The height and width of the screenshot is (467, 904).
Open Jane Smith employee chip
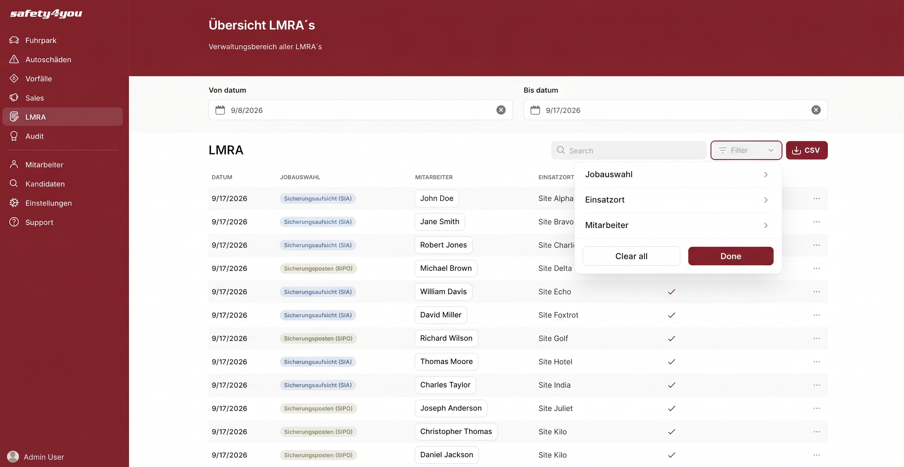pyautogui.click(x=440, y=221)
